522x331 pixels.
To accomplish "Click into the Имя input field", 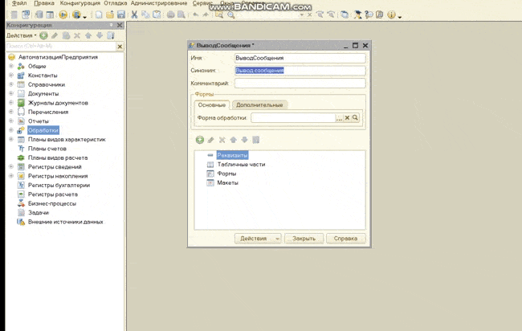I will pos(300,58).
